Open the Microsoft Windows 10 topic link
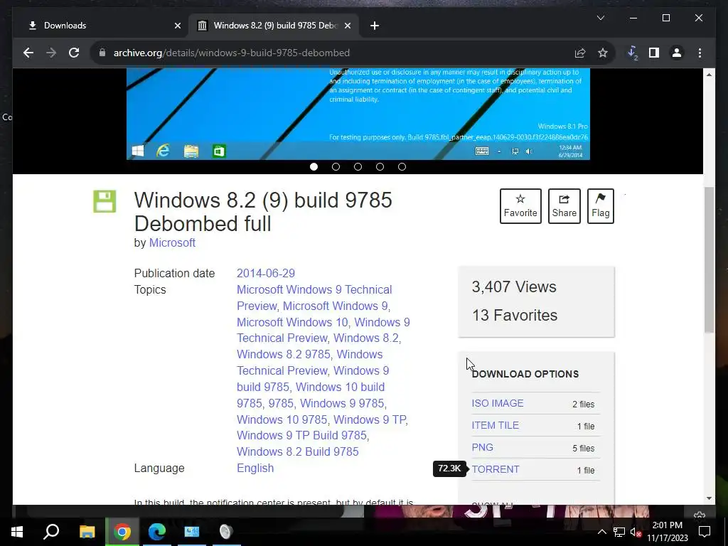Screen dimensions: 728x546 coord(292,322)
